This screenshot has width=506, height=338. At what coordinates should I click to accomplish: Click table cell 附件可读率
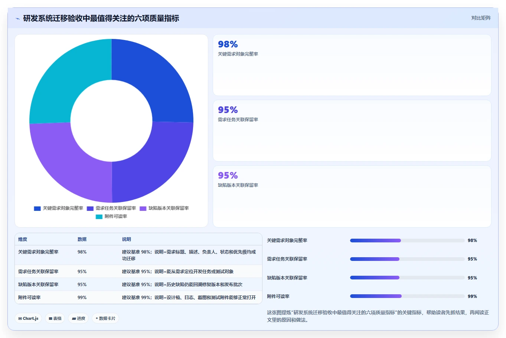tap(29, 298)
